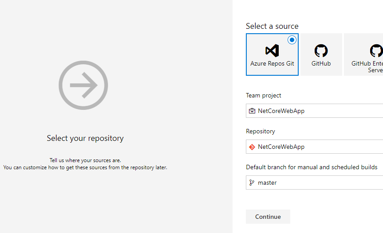Click the GitHub Enterprise Server octocat icon
This screenshot has height=233, width=383.
(376, 50)
